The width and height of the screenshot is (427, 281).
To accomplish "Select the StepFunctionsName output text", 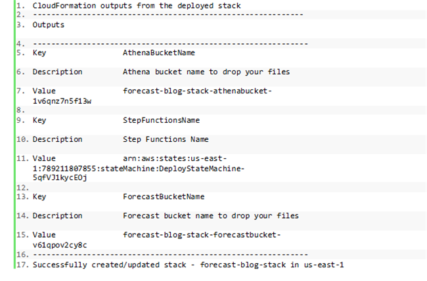I will (161, 120).
